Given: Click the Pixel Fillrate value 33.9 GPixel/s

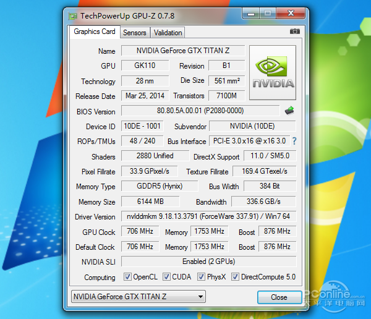Looking at the screenshot, I should click(x=149, y=171).
